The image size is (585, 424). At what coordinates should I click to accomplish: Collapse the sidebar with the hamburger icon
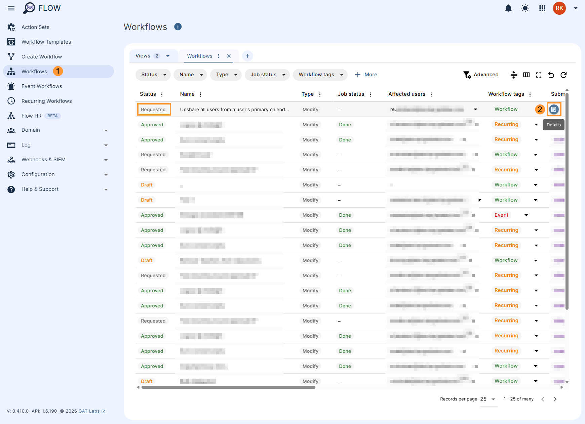[11, 8]
